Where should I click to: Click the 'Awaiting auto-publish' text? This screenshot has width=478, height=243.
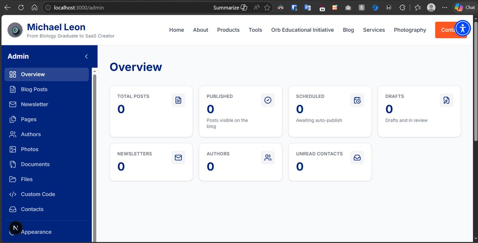pos(319,120)
